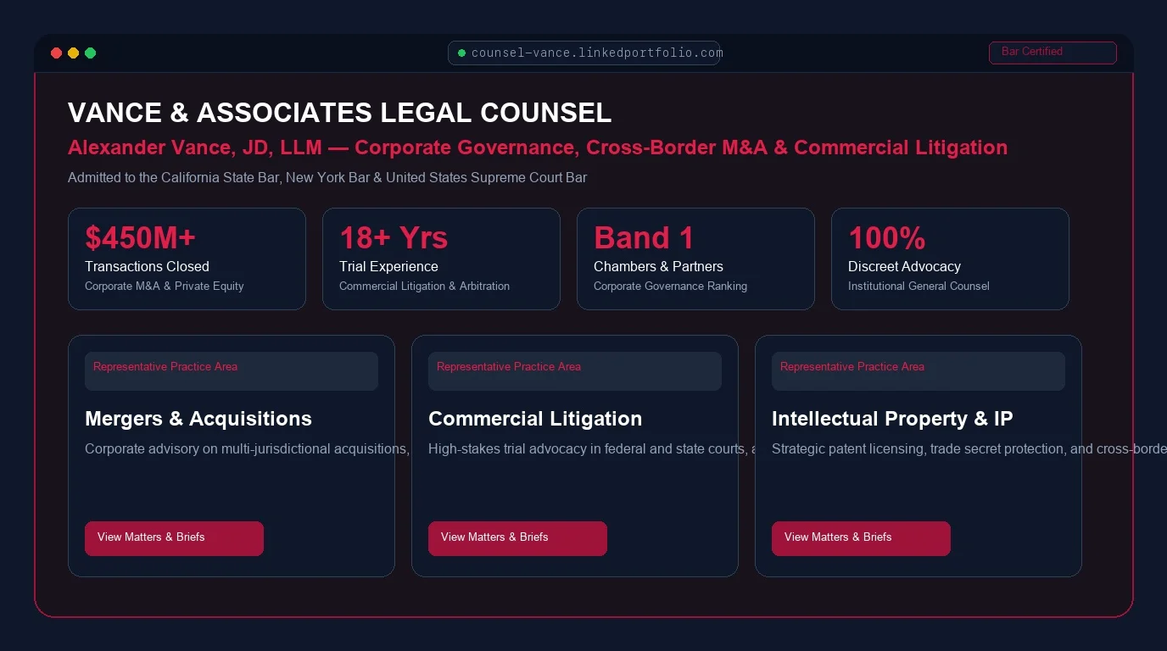Click the $450M+ Transactions Closed stat card

(187, 259)
